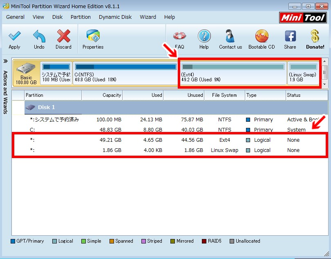Sort by the Used column header

coord(143,95)
